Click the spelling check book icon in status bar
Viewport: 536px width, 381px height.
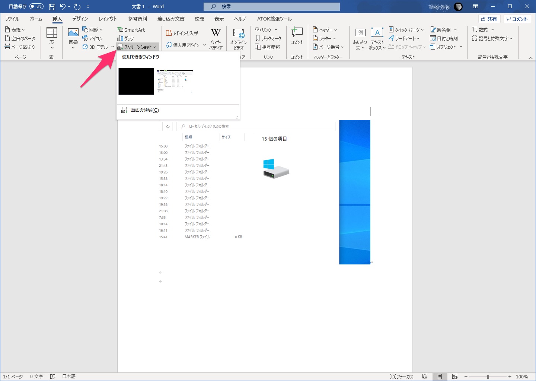(52, 377)
